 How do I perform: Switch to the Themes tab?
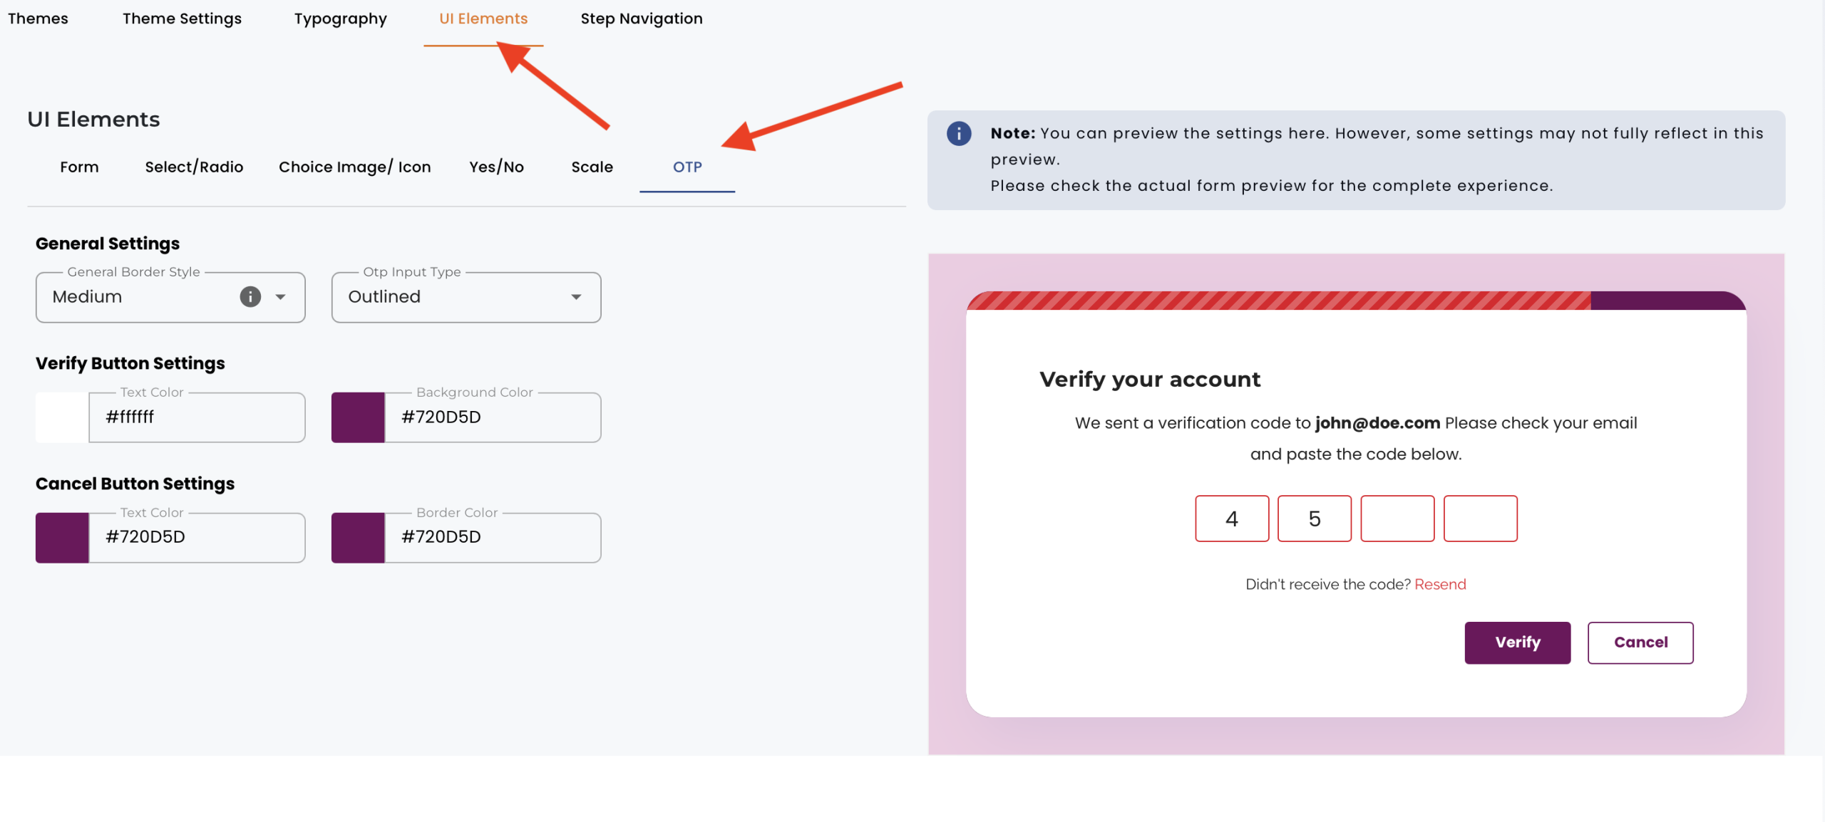click(38, 19)
